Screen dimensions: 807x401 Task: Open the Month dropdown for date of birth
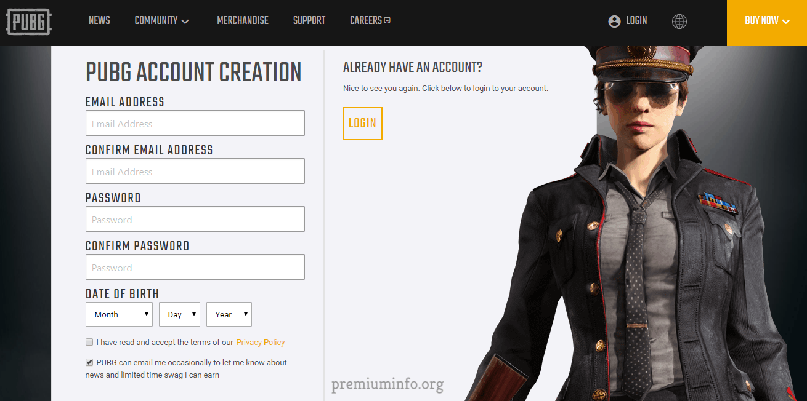(x=119, y=314)
